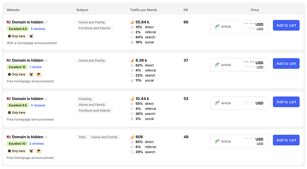307x169 pixels.
Task: Click the orange traffic bars icon beside 55.84 k
Action: tap(132, 22)
